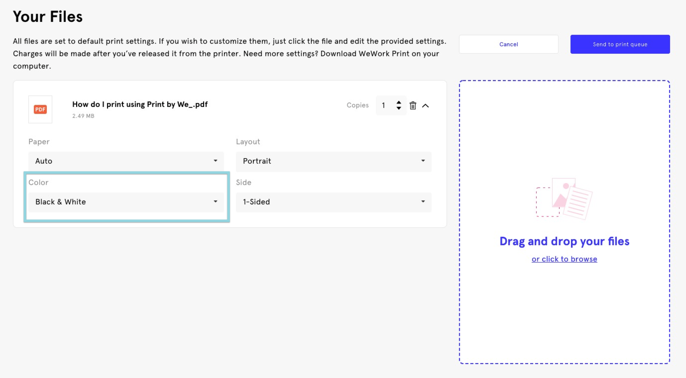
Task: Click the image illustration in the drop zone
Action: tap(564, 198)
